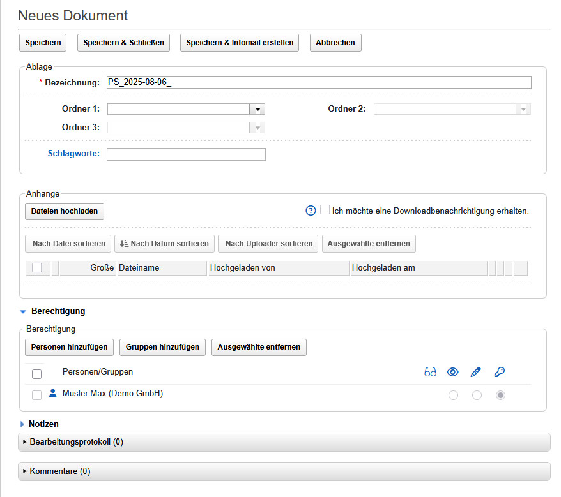This screenshot has width=561, height=497.
Task: Sort attachments with Nach Datum sortieren
Action: pos(165,244)
